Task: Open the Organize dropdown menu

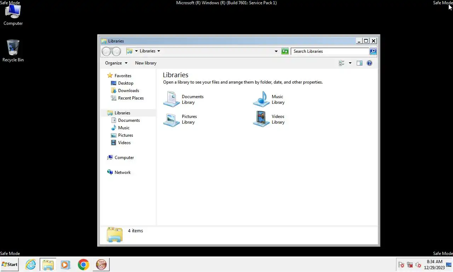Action: click(116, 63)
